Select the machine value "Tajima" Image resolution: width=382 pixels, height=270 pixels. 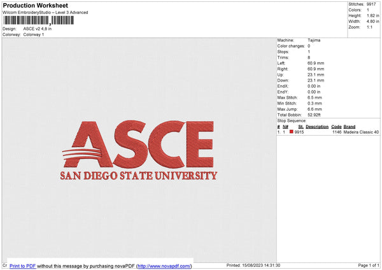314,40
